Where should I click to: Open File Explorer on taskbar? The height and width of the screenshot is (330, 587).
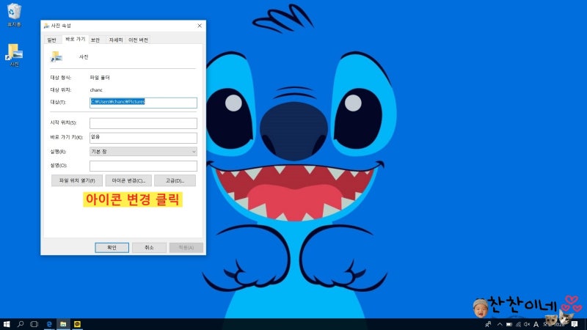63,324
